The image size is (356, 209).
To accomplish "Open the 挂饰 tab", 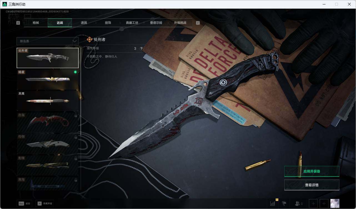I will (x=108, y=23).
